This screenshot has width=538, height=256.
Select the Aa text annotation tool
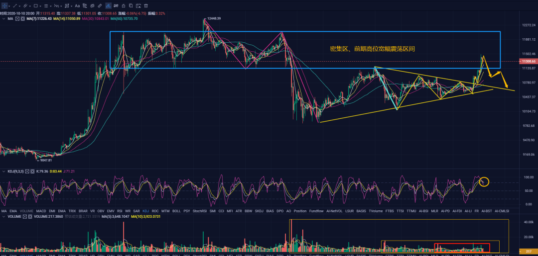click(x=77, y=6)
